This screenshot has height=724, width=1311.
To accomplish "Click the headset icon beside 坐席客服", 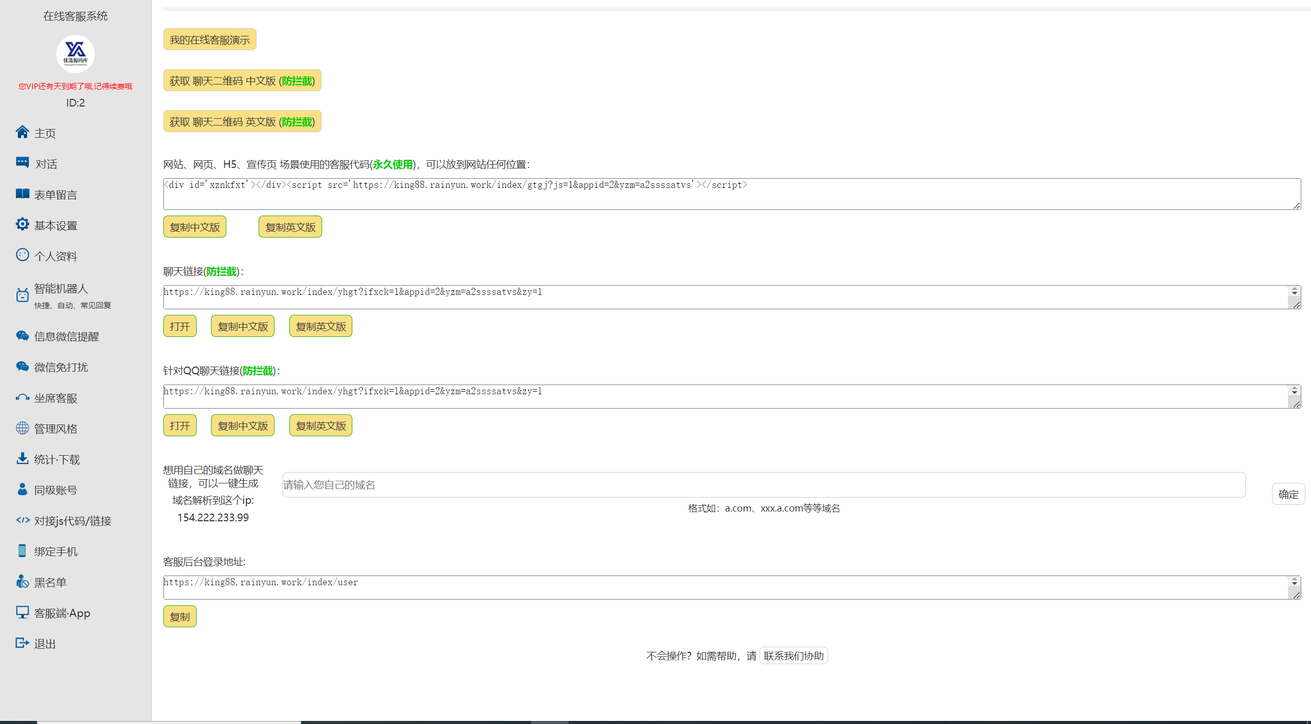I will 22,397.
